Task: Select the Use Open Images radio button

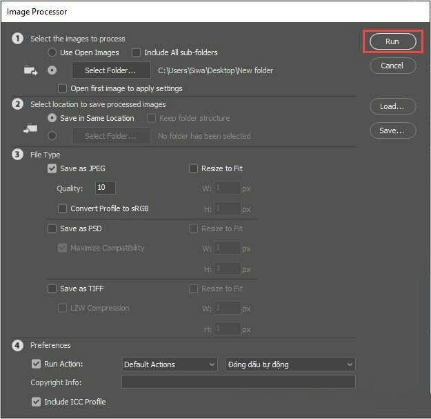Action: click(52, 52)
